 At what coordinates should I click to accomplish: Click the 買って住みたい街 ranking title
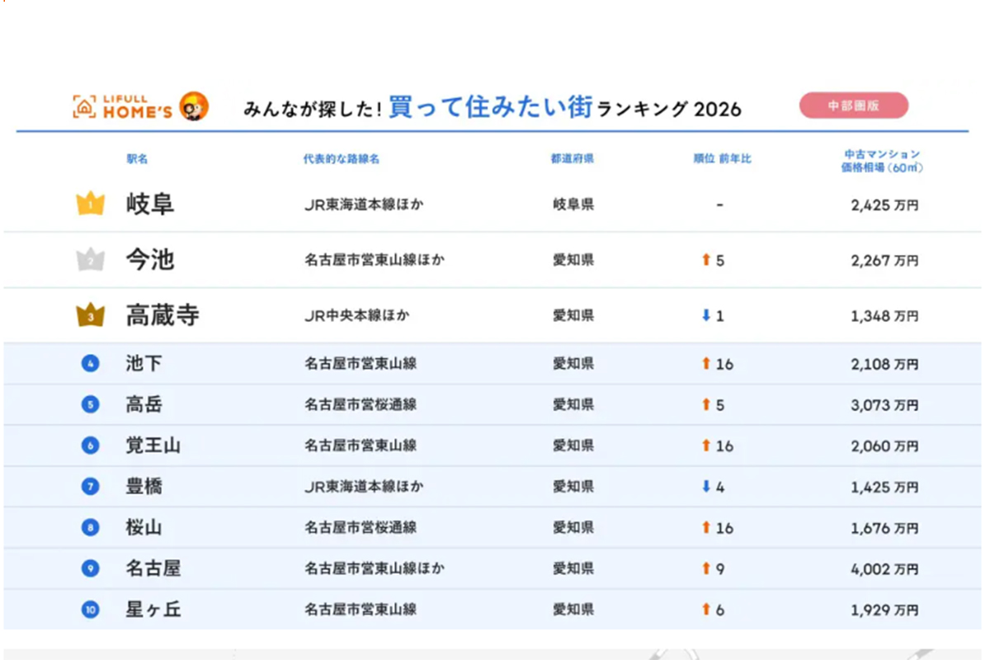492,108
